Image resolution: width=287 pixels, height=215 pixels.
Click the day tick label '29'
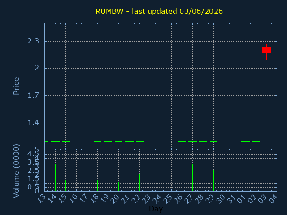click(210, 198)
